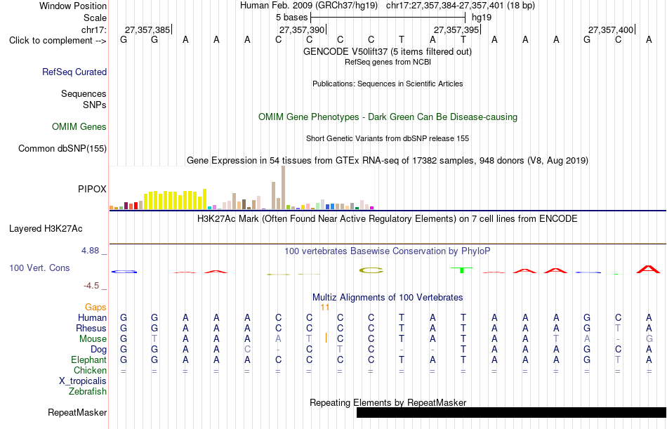The image size is (667, 429).
Task: Click the '5 bases' scale bar
Action: (388, 18)
